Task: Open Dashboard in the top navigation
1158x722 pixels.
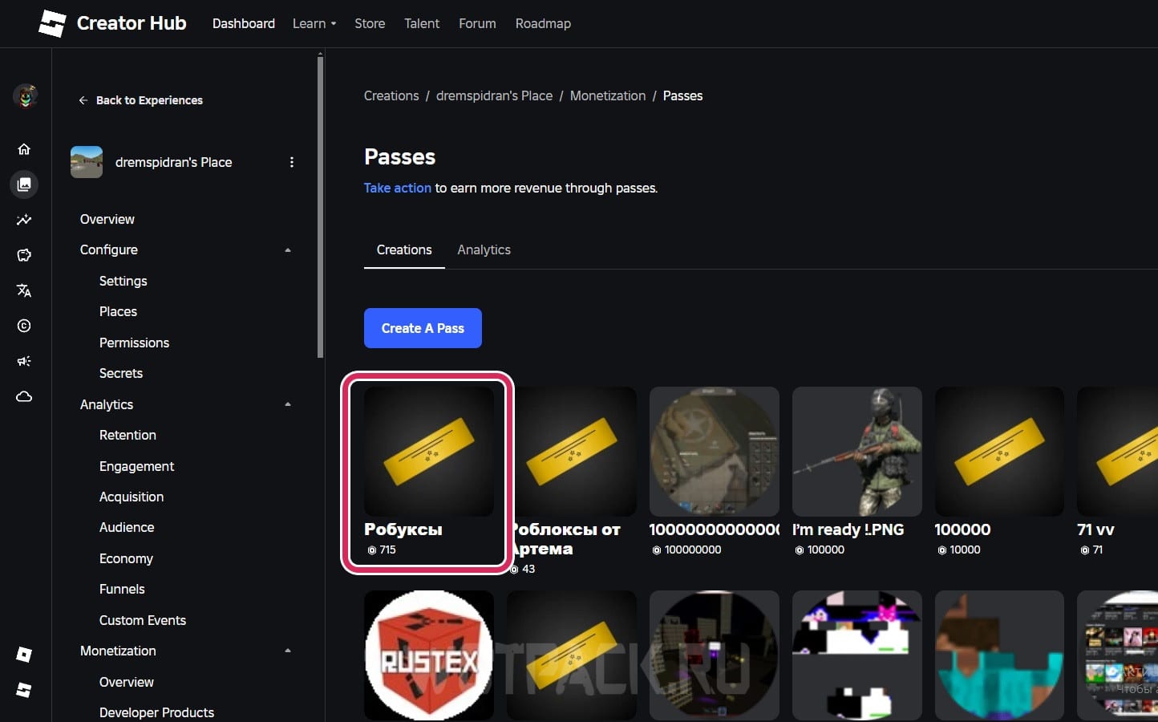Action: pyautogui.click(x=244, y=23)
